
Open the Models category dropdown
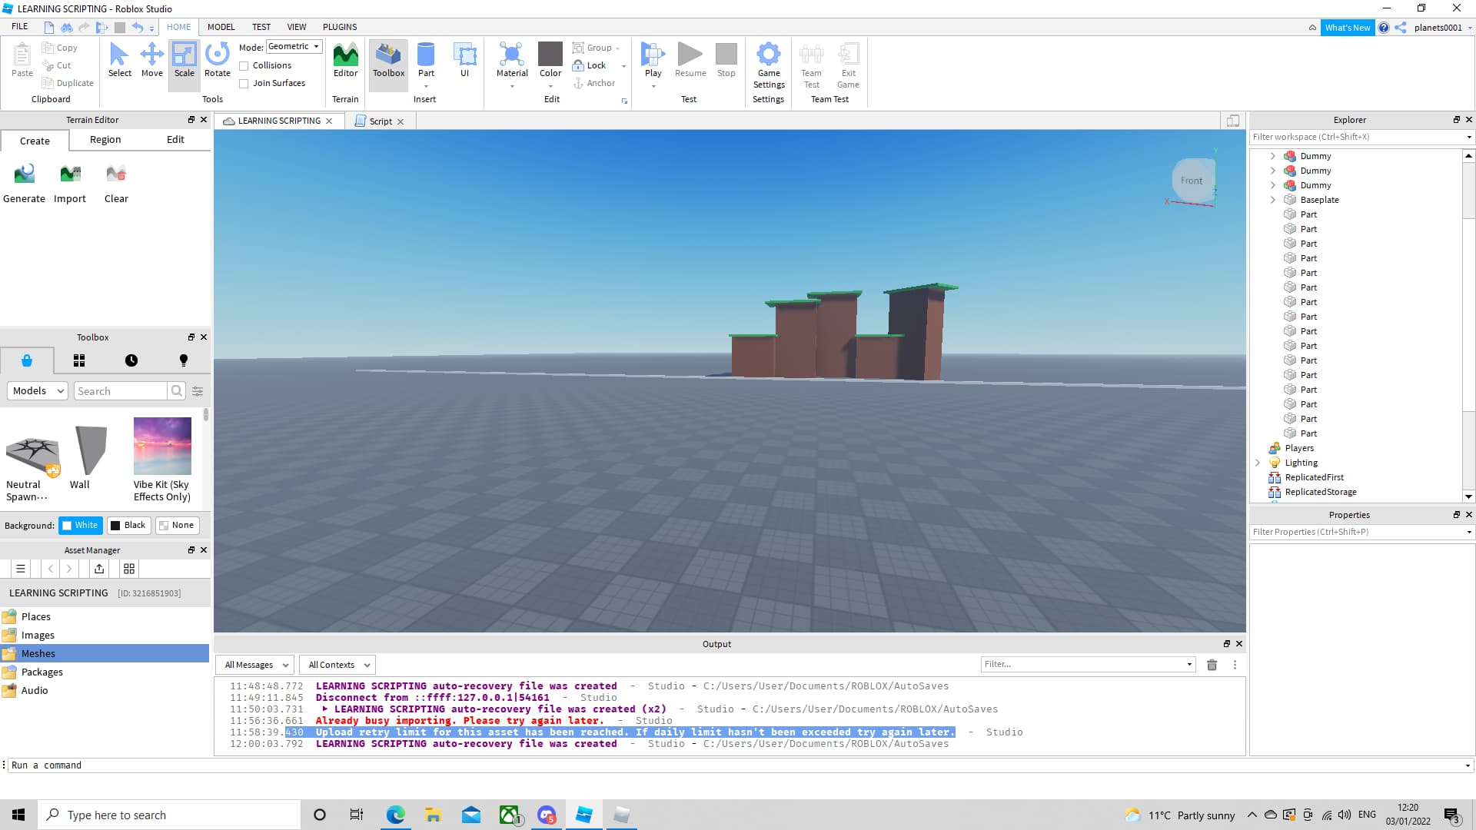coord(38,391)
